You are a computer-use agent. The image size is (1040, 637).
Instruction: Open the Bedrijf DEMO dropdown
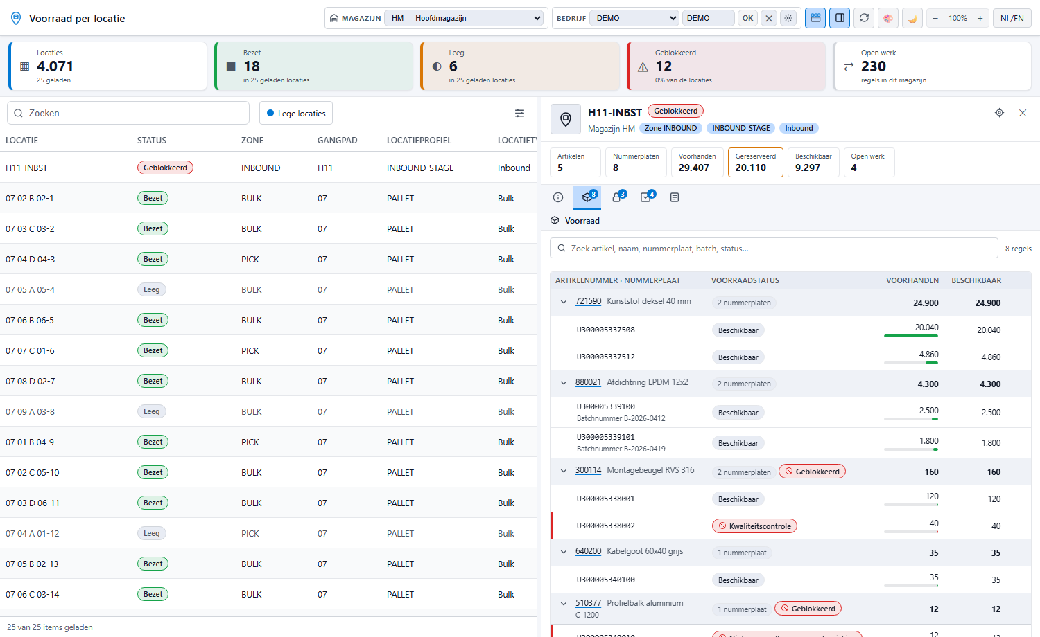[x=634, y=18]
